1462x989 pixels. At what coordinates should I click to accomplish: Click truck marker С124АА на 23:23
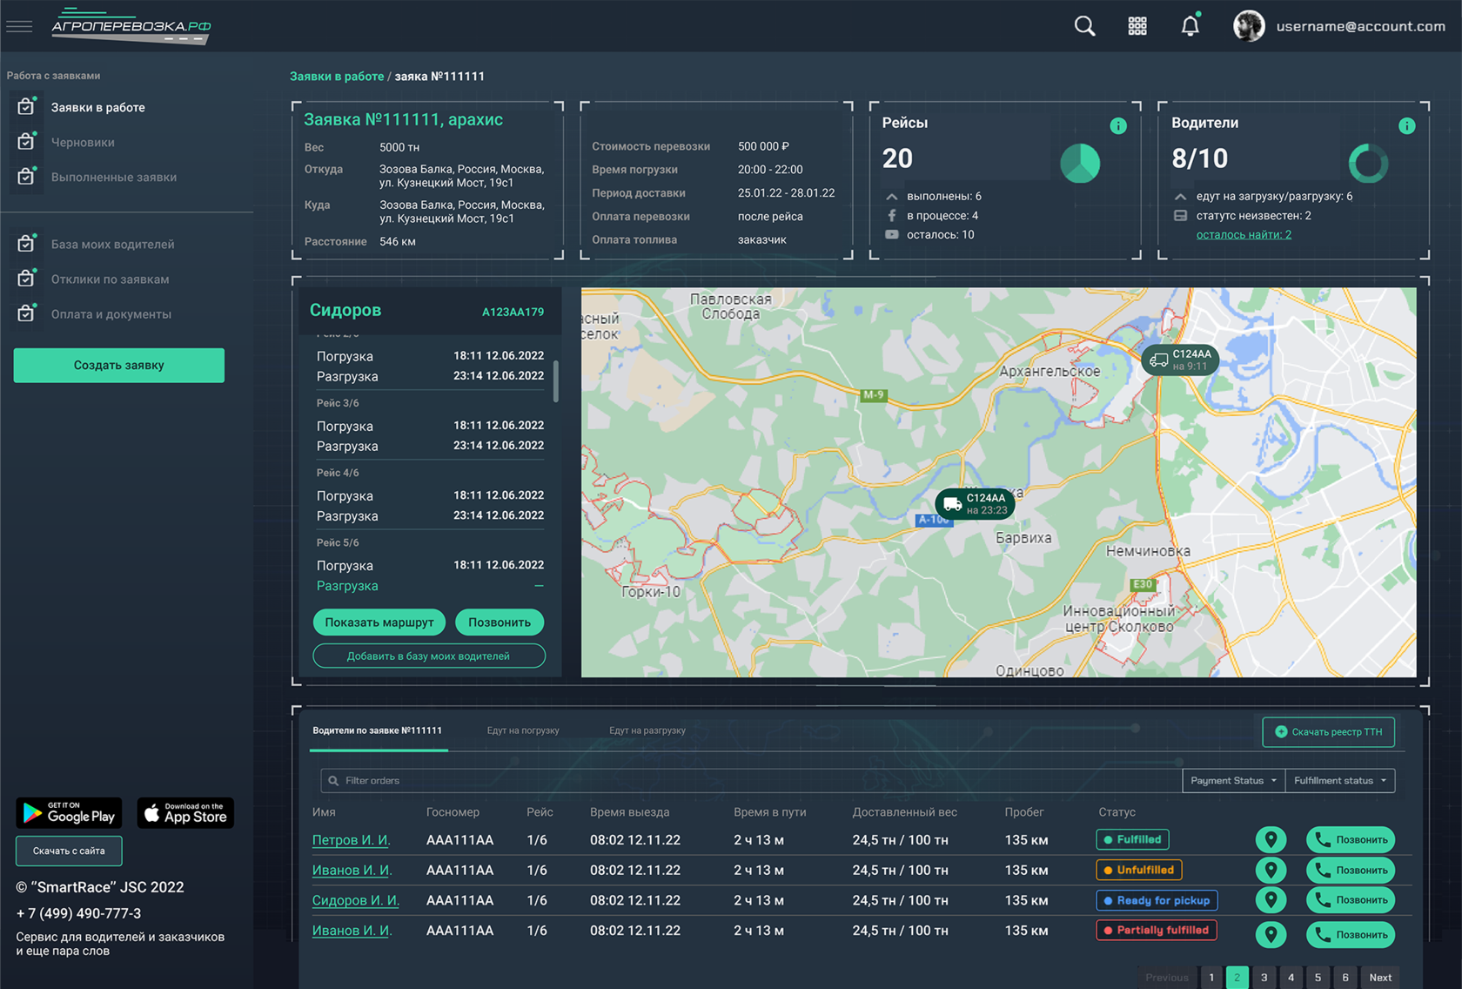coord(975,503)
